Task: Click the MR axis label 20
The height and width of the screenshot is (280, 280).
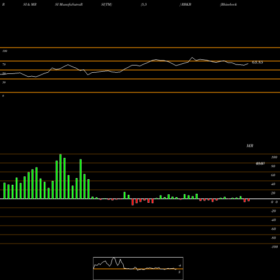Action: 273,193
